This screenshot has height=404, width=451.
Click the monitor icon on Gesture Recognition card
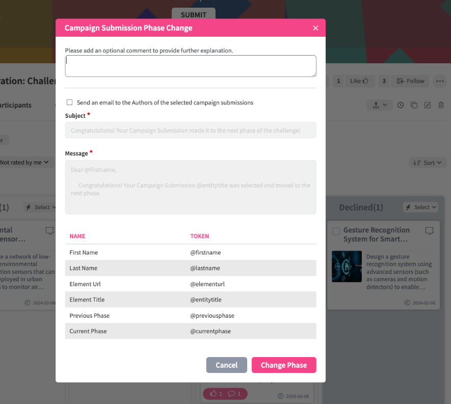[429, 231]
